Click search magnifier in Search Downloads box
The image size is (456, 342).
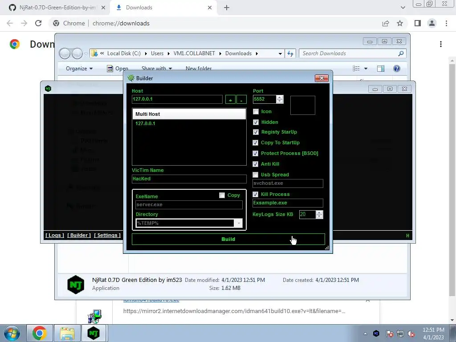point(401,53)
